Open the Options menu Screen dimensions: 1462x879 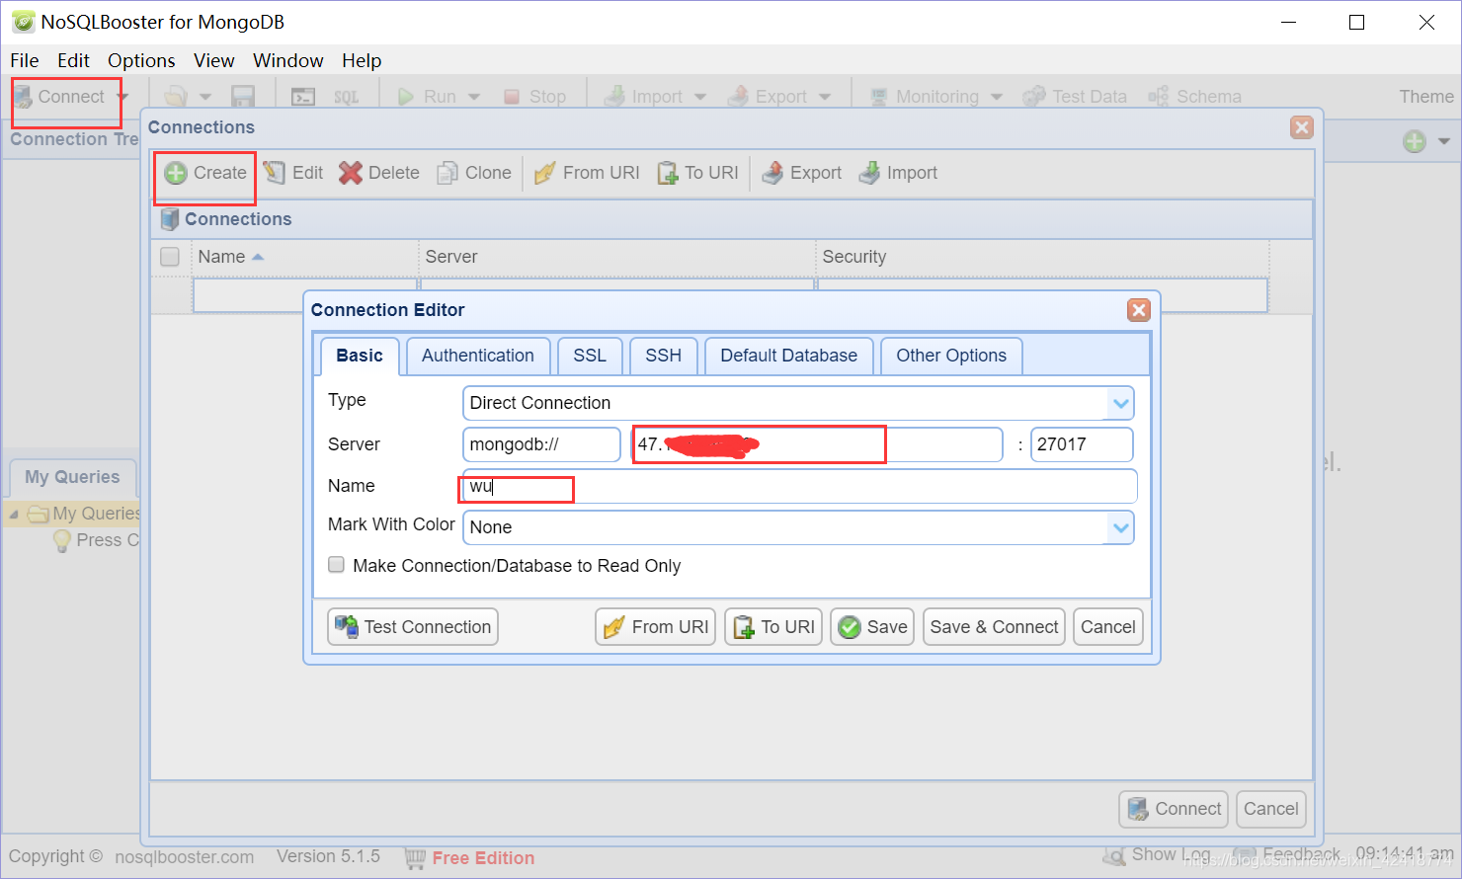[x=141, y=60]
